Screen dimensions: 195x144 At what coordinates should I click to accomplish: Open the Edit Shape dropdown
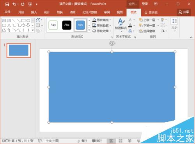coord(39,20)
